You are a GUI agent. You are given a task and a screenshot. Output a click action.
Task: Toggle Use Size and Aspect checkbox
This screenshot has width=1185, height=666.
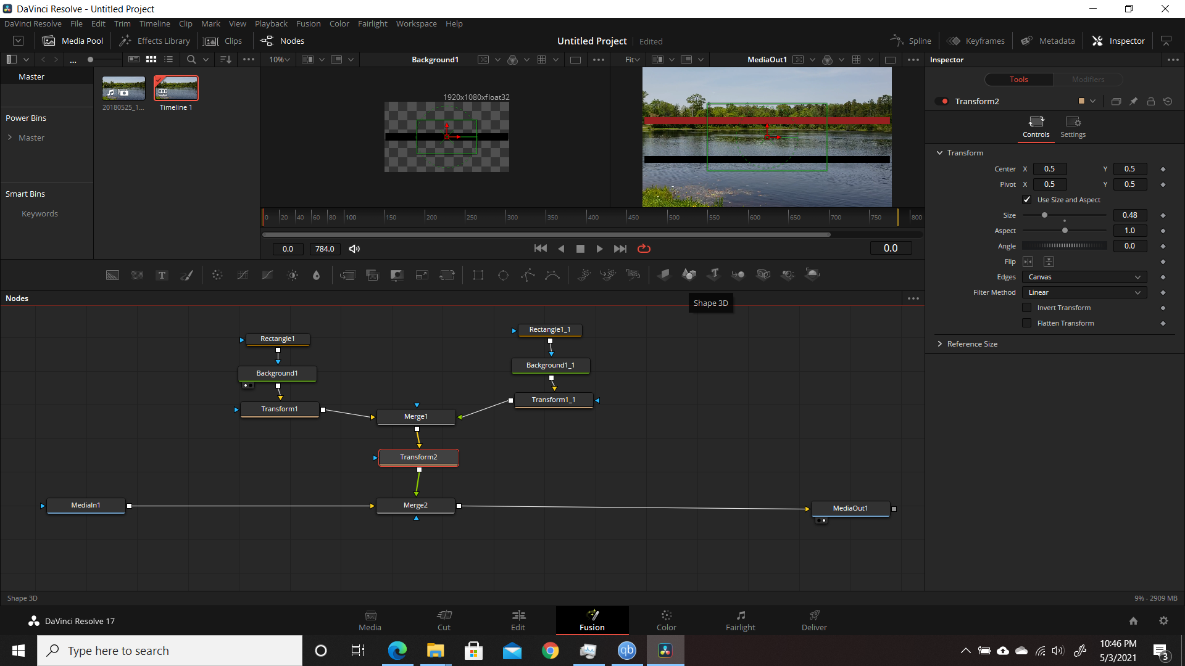(1027, 200)
